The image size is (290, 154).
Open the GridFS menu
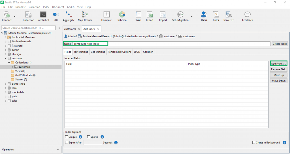[71, 7]
